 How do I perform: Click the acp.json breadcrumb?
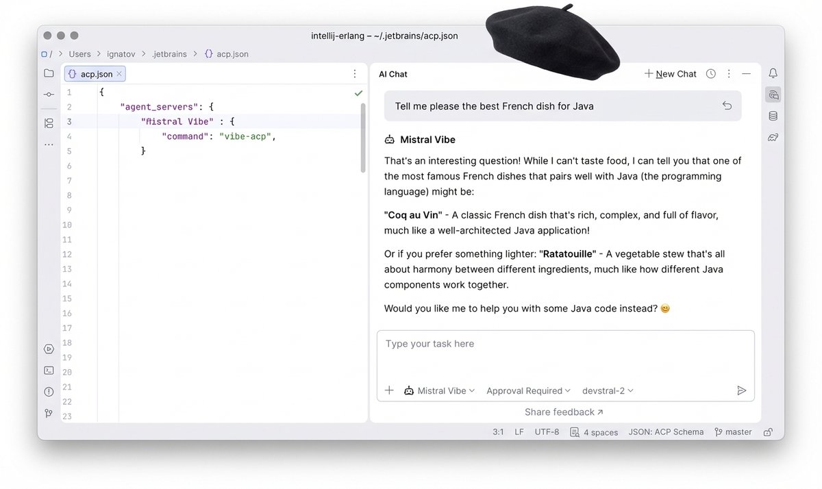(226, 53)
